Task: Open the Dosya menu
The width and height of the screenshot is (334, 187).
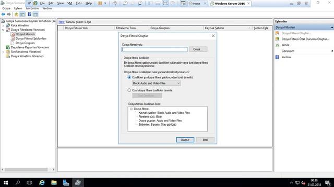Action: click(6, 8)
